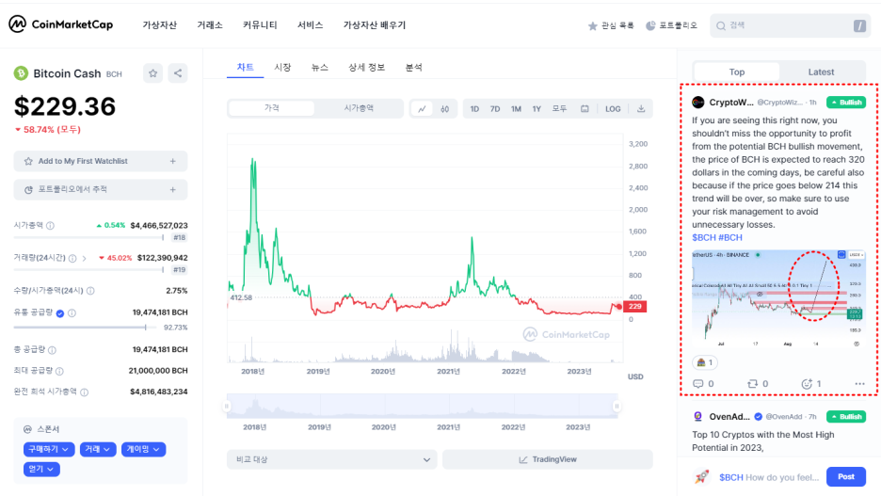Open 24h volume info icon
This screenshot has height=496, width=881.
pos(72,259)
